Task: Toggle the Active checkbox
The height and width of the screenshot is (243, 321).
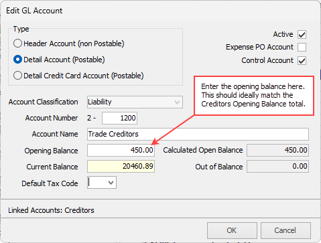Action: point(302,35)
